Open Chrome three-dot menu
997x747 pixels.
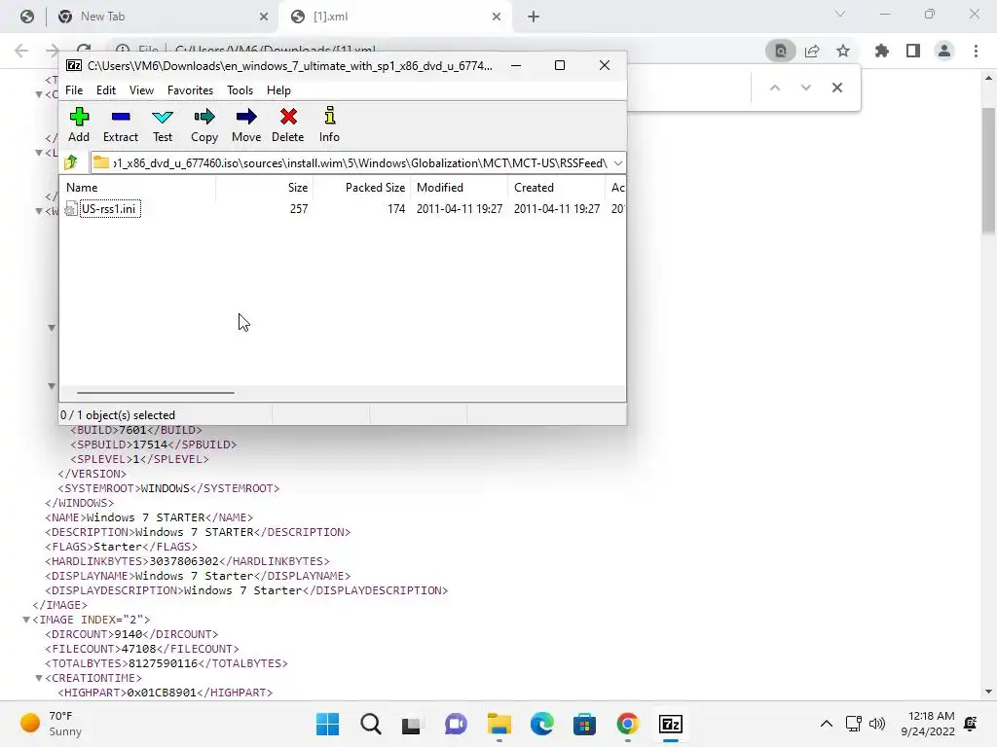click(976, 51)
